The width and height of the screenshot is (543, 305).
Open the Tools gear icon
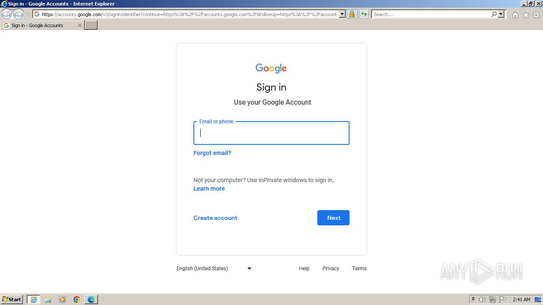tap(536, 15)
